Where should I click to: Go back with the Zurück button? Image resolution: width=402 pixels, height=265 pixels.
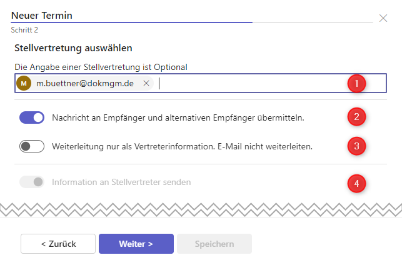point(58,244)
